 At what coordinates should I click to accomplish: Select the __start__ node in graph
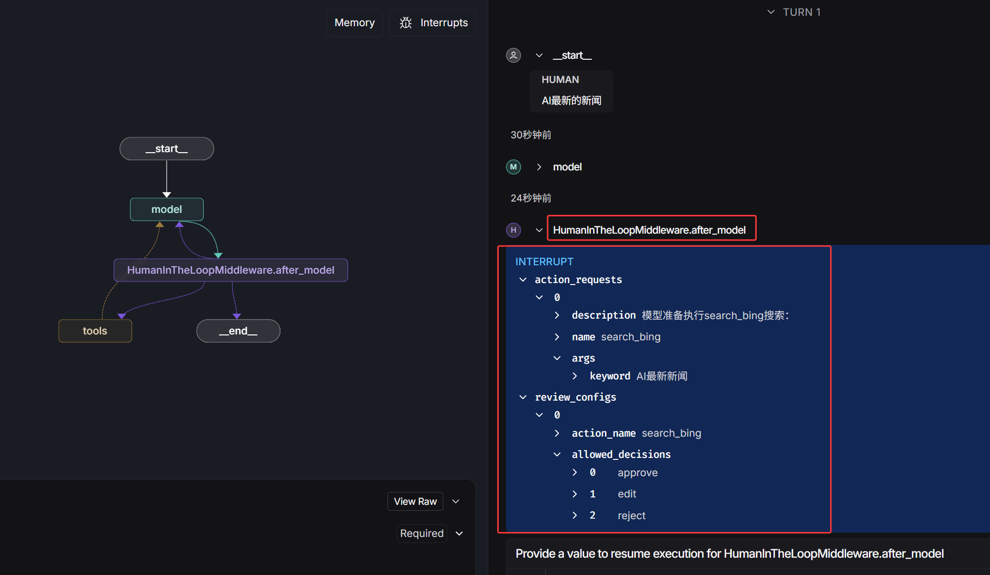(x=167, y=149)
